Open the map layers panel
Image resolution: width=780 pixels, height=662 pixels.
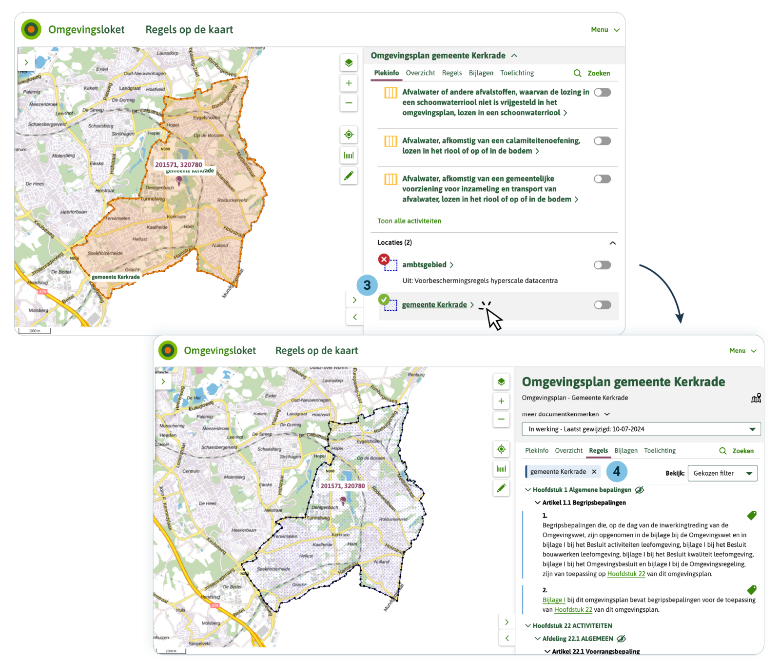click(349, 62)
